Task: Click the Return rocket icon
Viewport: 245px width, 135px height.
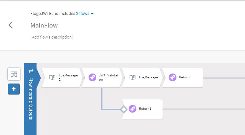Action: 173,77
